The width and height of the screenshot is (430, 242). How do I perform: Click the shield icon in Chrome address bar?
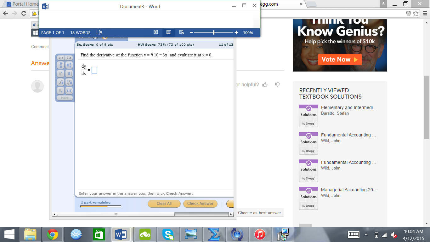pyautogui.click(x=409, y=13)
